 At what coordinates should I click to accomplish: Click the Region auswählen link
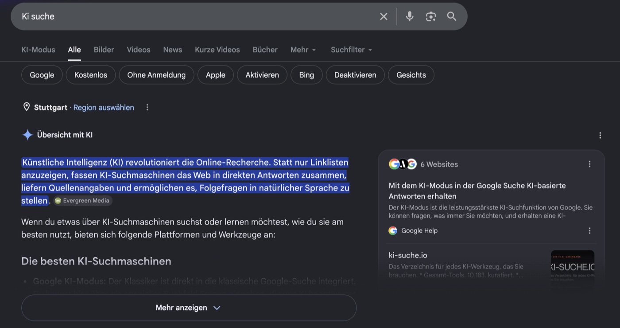pos(104,107)
